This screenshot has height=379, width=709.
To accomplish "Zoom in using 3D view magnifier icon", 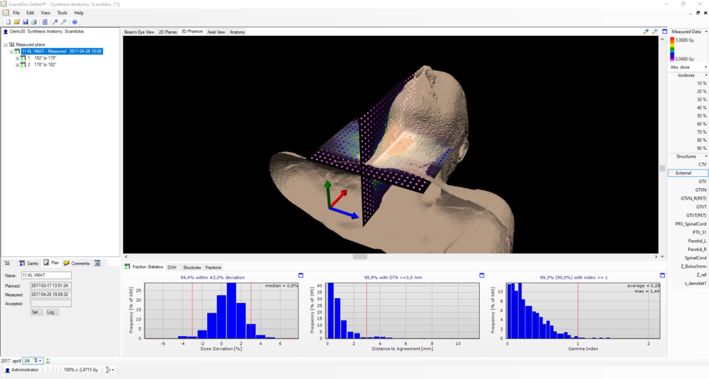I will click(646, 32).
